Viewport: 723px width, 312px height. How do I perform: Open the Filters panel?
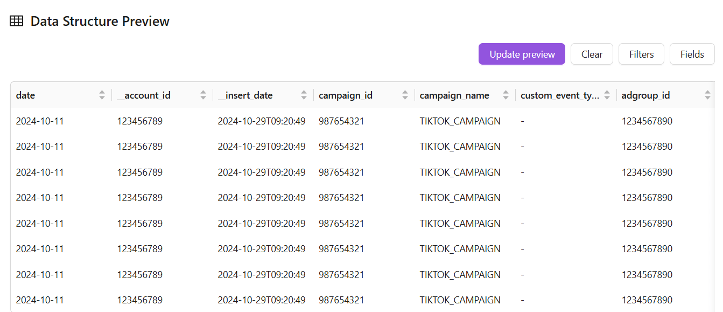(641, 54)
